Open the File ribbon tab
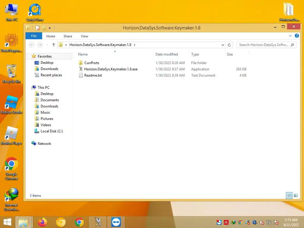304x228 pixels. point(34,36)
